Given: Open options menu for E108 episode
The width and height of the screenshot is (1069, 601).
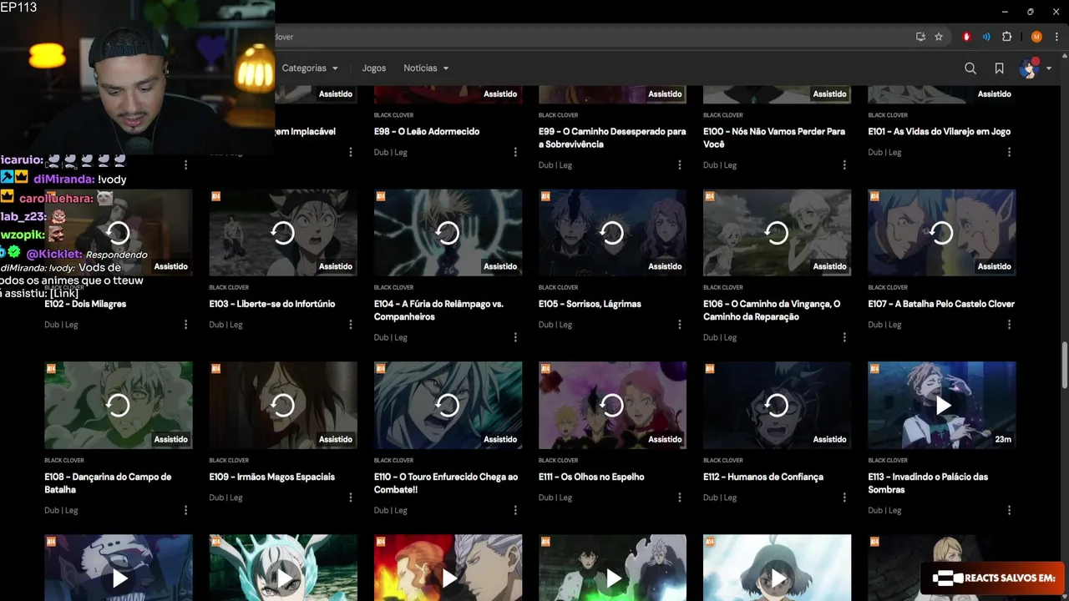Looking at the screenshot, I should (186, 510).
